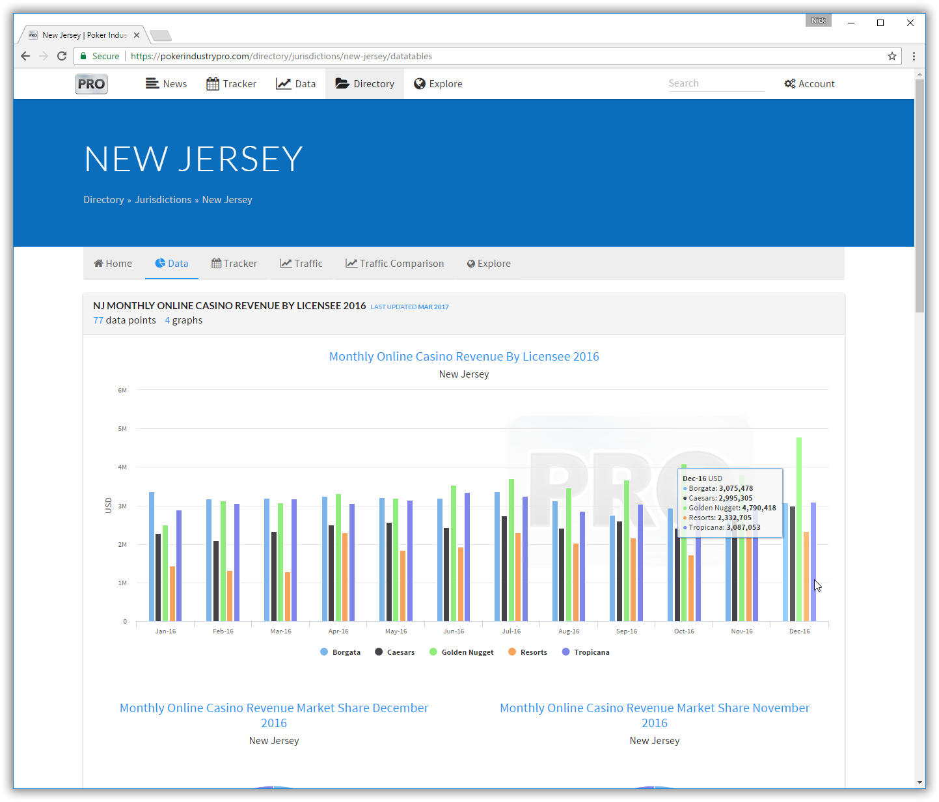Switch to Traffic Comparison sub-tab
This screenshot has height=802, width=939.
pyautogui.click(x=394, y=264)
